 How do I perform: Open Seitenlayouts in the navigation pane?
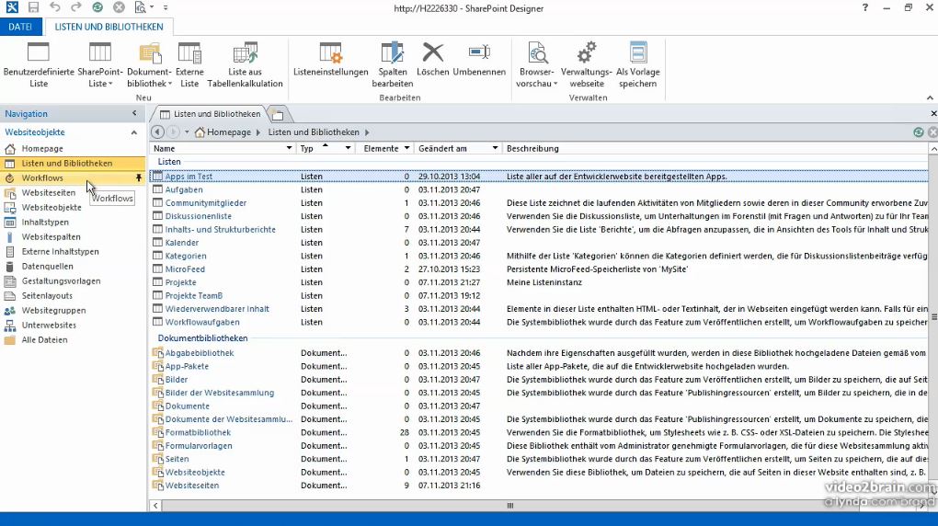[x=47, y=295]
